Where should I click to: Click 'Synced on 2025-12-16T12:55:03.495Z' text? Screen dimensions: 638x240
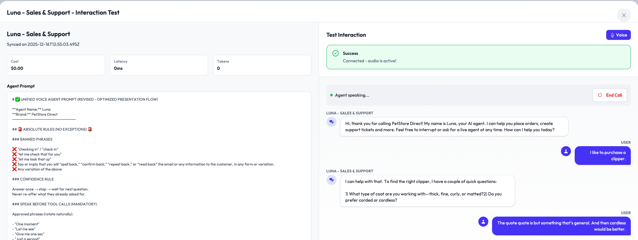pos(43,44)
